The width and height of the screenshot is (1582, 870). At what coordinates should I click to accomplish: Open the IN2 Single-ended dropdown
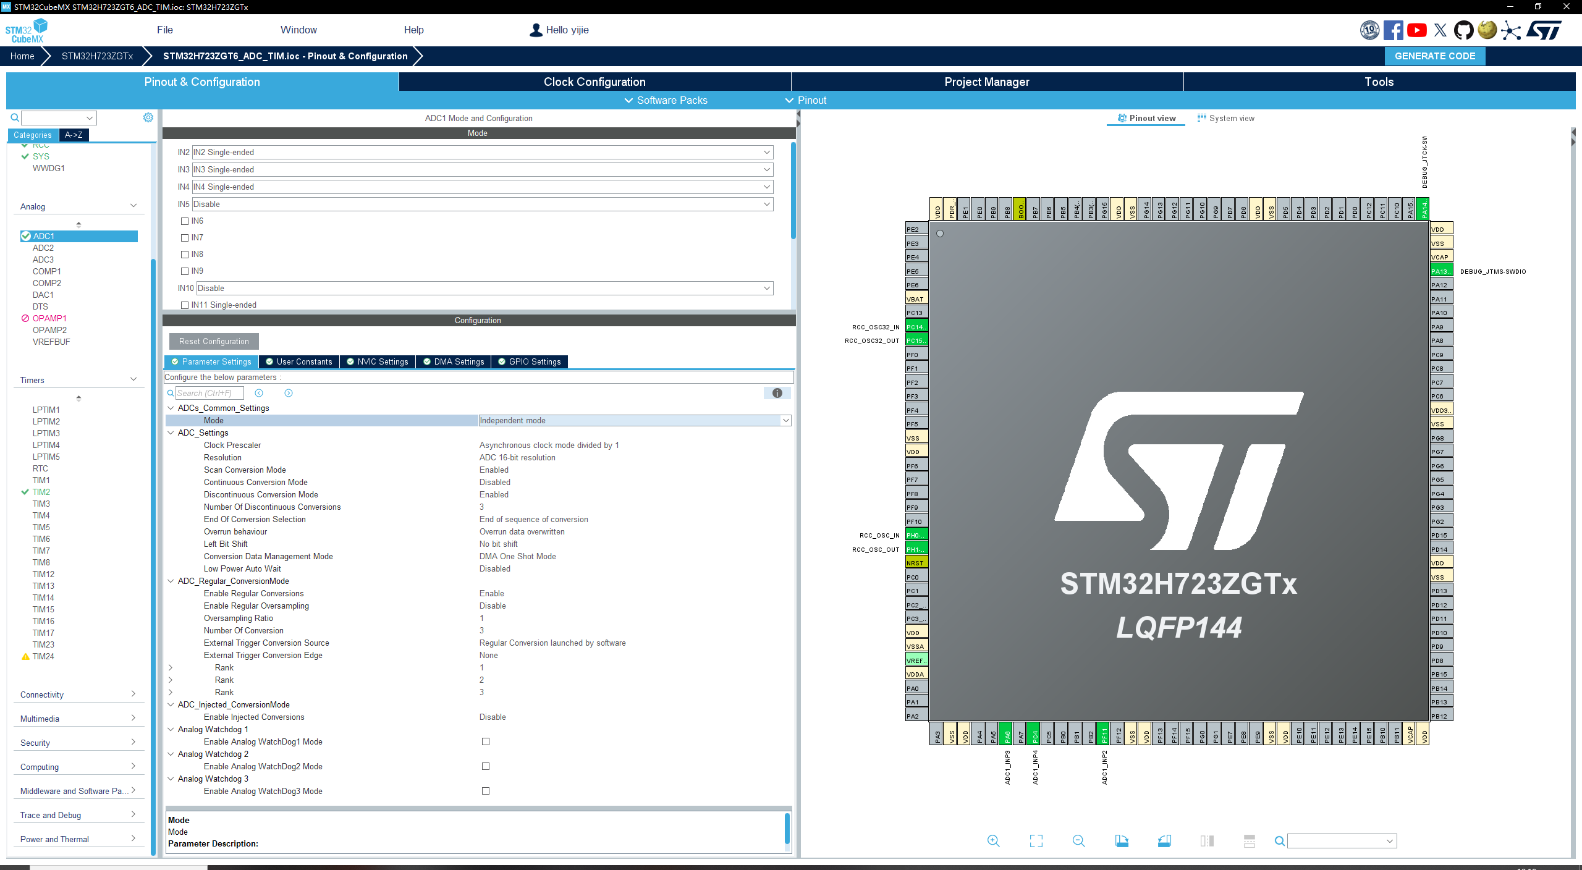coord(483,152)
